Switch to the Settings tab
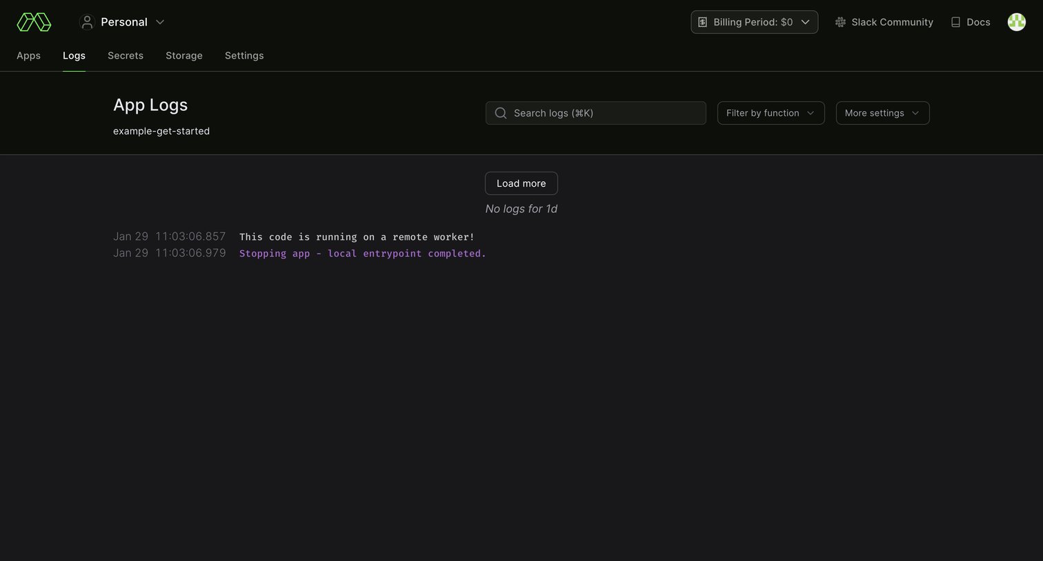The height and width of the screenshot is (561, 1043). tap(244, 56)
